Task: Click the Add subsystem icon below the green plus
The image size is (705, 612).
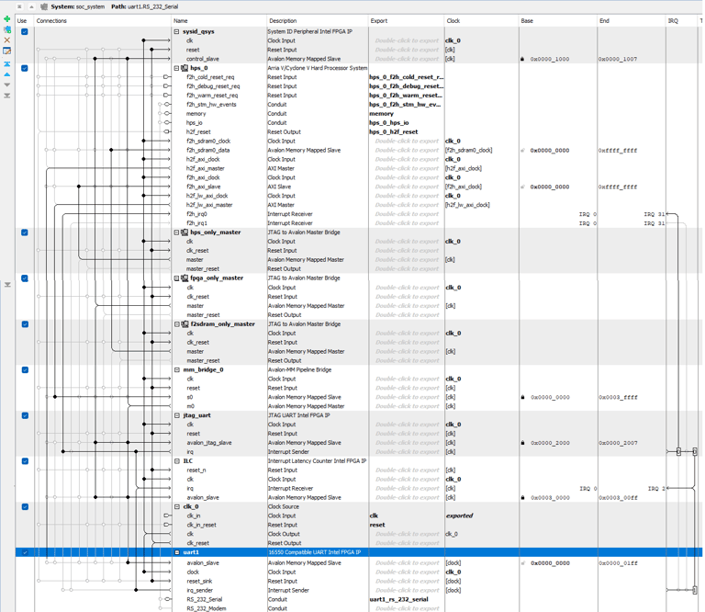Action: [x=6, y=29]
